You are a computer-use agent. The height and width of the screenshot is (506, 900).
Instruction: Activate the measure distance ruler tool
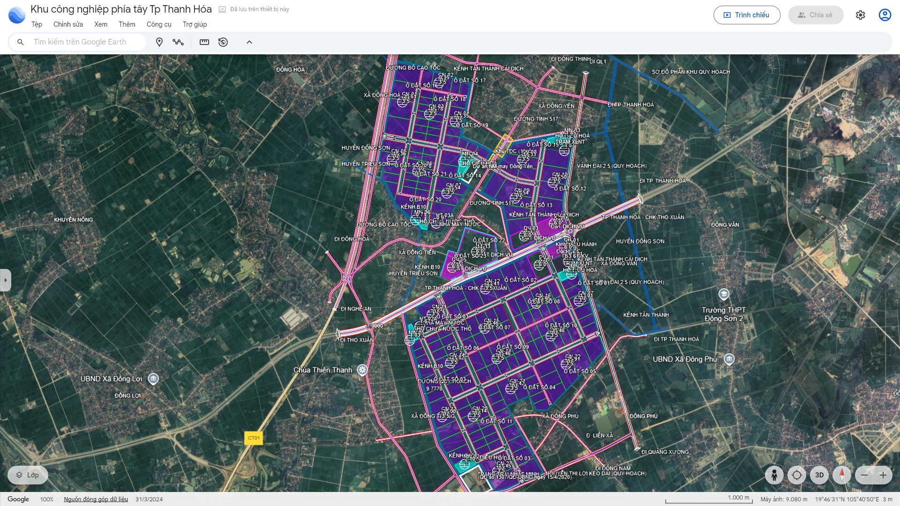pyautogui.click(x=204, y=42)
